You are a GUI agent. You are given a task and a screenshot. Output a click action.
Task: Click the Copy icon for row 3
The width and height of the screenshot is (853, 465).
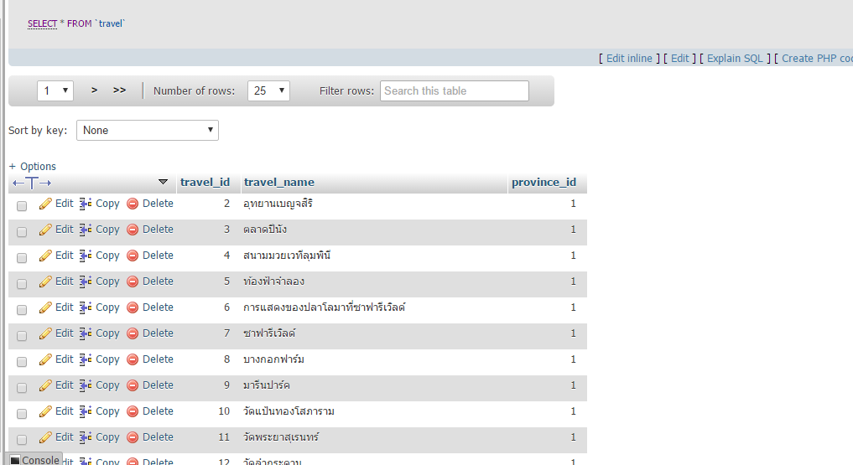pyautogui.click(x=86, y=230)
